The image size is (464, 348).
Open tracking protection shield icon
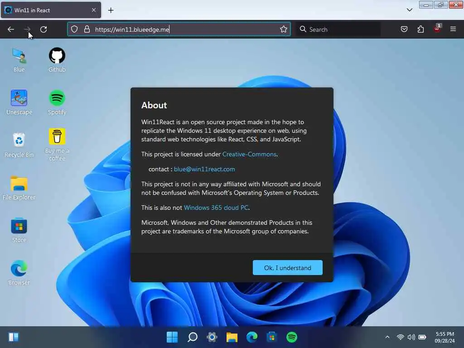pos(74,29)
